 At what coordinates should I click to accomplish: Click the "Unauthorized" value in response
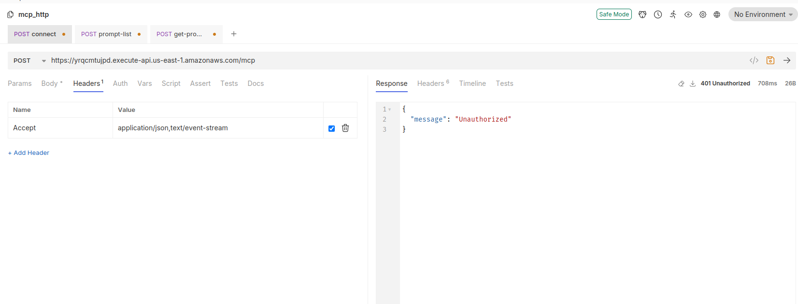(x=483, y=119)
